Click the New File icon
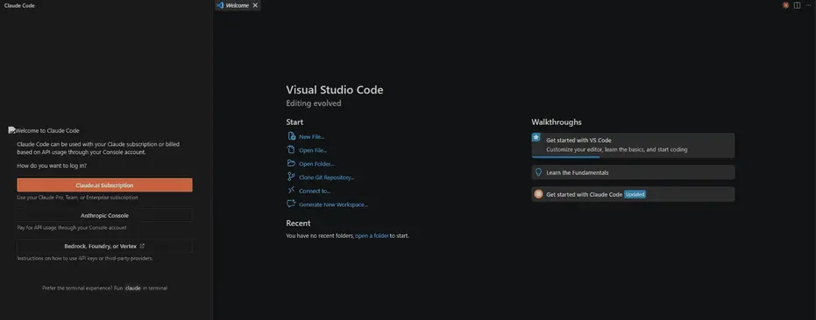This screenshot has height=320, width=816. 291,136
